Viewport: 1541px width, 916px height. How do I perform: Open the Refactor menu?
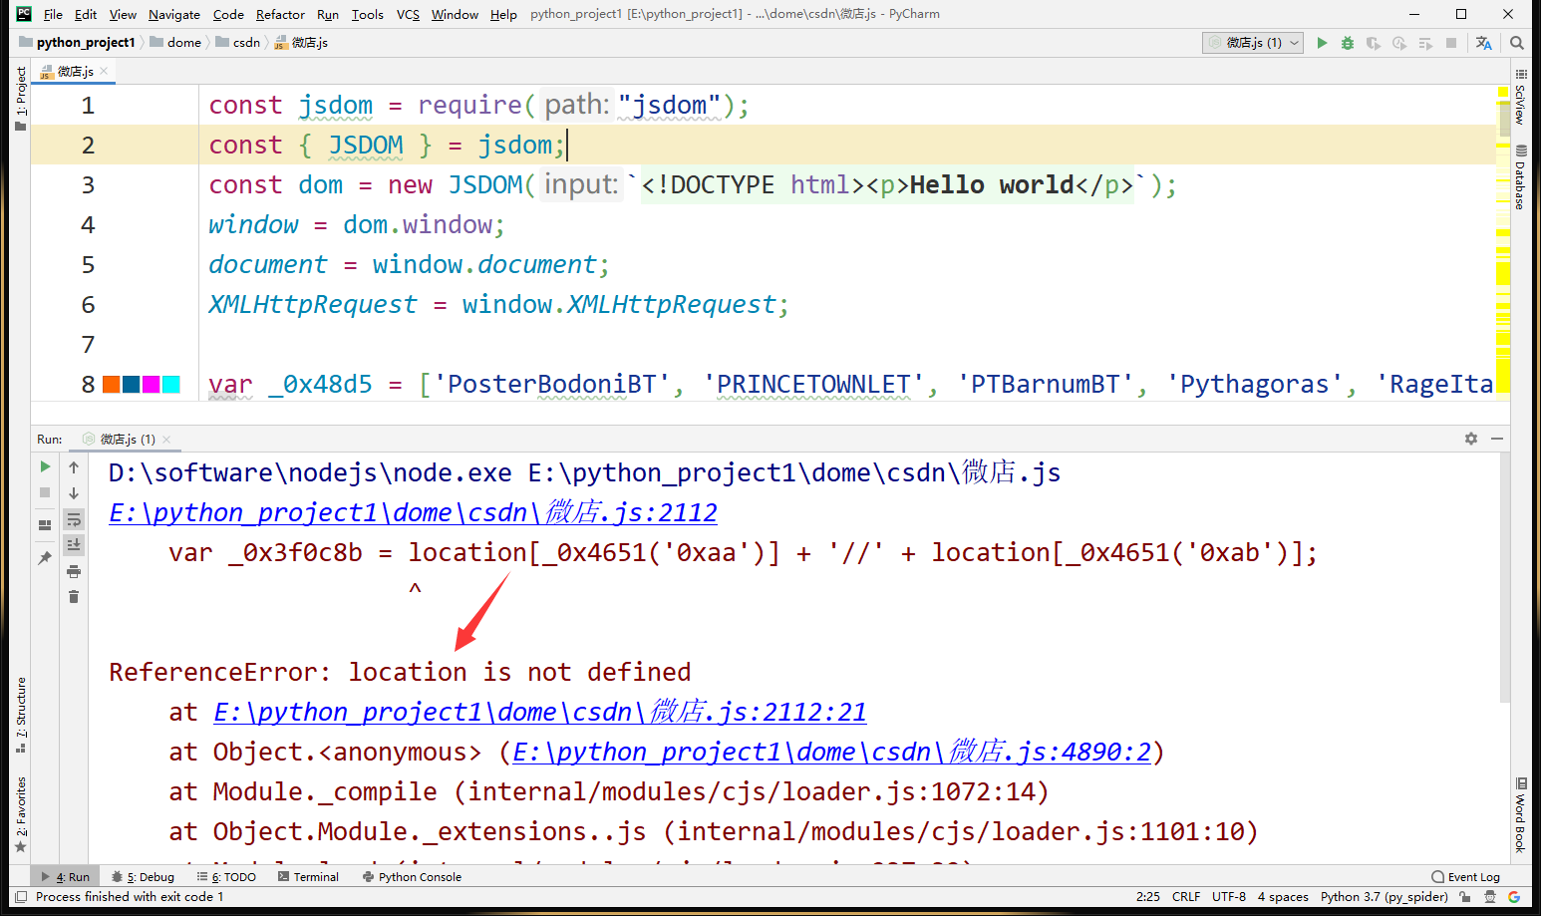pyautogui.click(x=280, y=14)
